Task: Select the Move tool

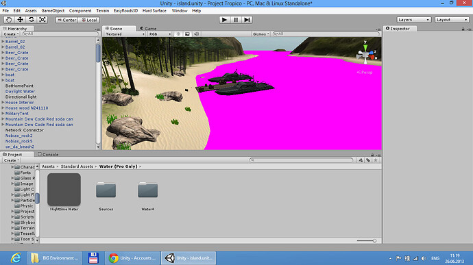Action: point(20,20)
